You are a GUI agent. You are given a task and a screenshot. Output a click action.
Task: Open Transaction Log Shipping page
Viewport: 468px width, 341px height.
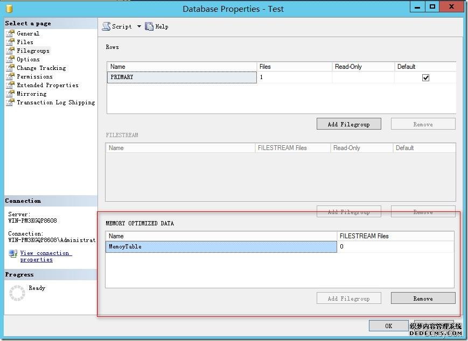pyautogui.click(x=55, y=102)
